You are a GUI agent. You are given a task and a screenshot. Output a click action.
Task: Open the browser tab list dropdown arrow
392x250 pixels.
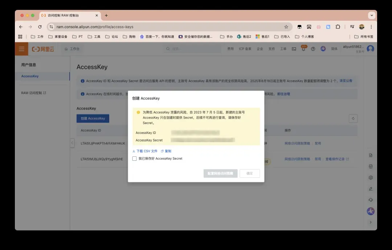point(371,15)
